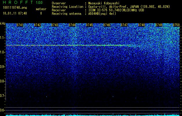Viewport: 182px width, 116px height.
Task: Click the 0741 time marker
Action: [20, 25]
